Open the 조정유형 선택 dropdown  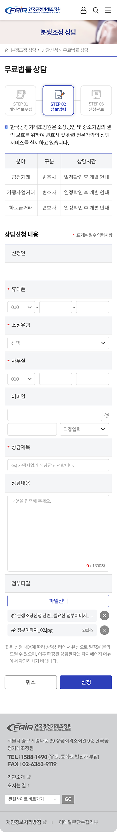[58, 343]
